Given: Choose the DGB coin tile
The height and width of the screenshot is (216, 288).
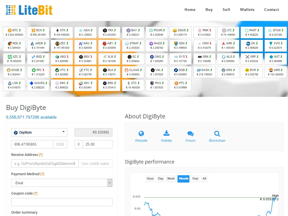Looking at the screenshot, I should (x=180, y=72).
